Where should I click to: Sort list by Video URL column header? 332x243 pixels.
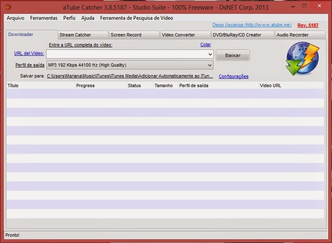click(291, 85)
